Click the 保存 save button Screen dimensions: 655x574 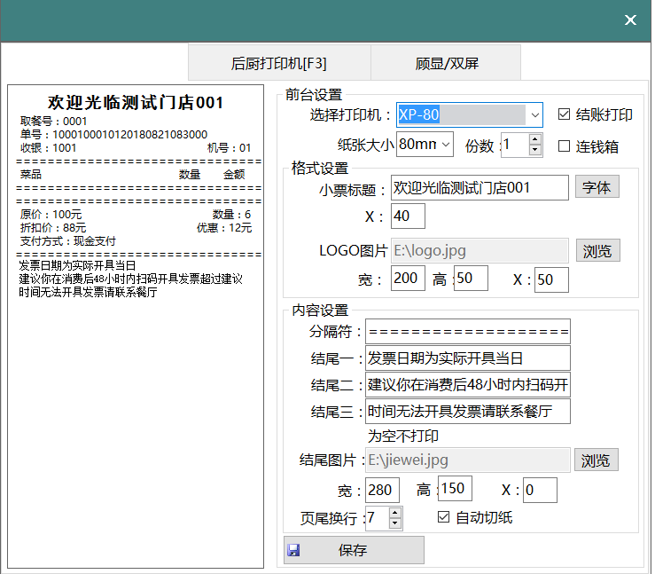[353, 550]
